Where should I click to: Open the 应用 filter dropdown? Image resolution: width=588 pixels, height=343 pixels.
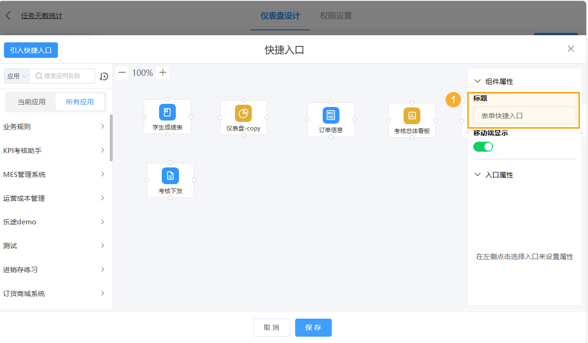16,76
